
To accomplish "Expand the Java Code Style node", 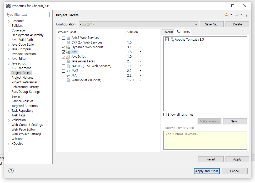I will pos(9,45).
